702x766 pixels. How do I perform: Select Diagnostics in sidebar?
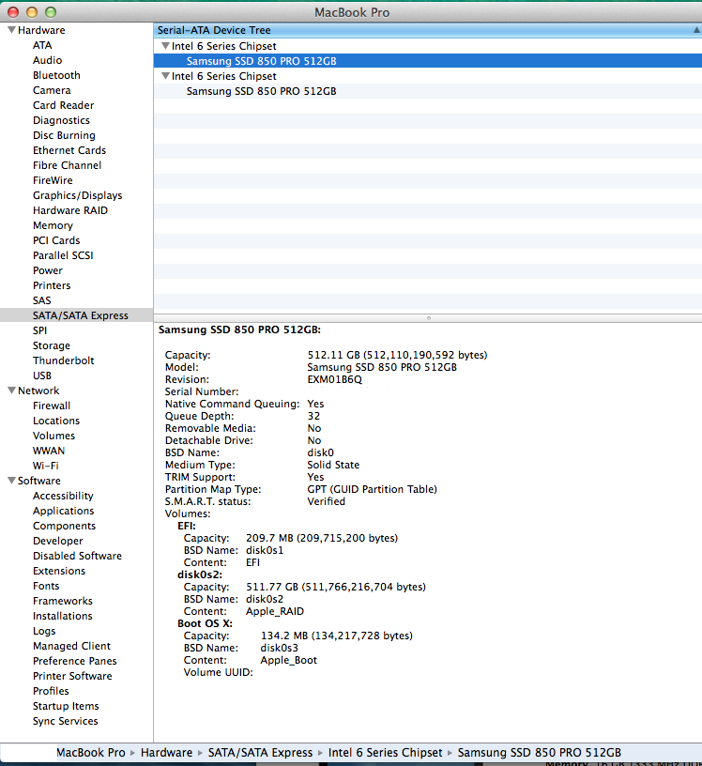pos(61,120)
